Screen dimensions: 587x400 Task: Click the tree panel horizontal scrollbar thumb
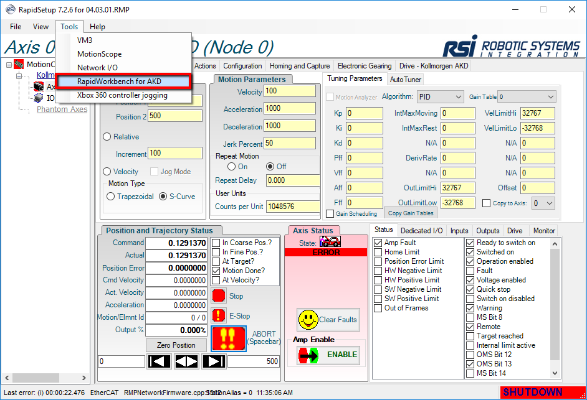[x=36, y=378]
